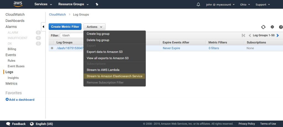Open Logs in the sidebar
Image resolution: width=283 pixels, height=127 pixels.
pyautogui.click(x=9, y=72)
